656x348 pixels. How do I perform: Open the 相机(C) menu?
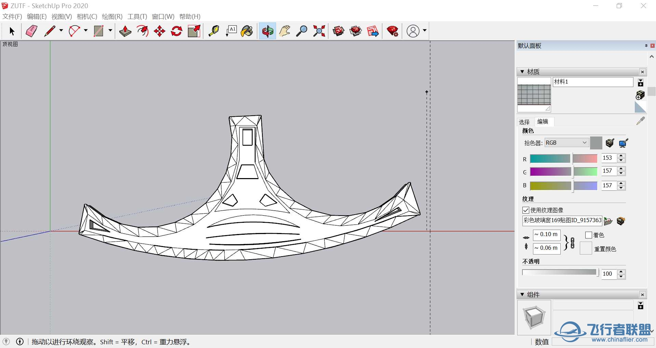tap(87, 16)
